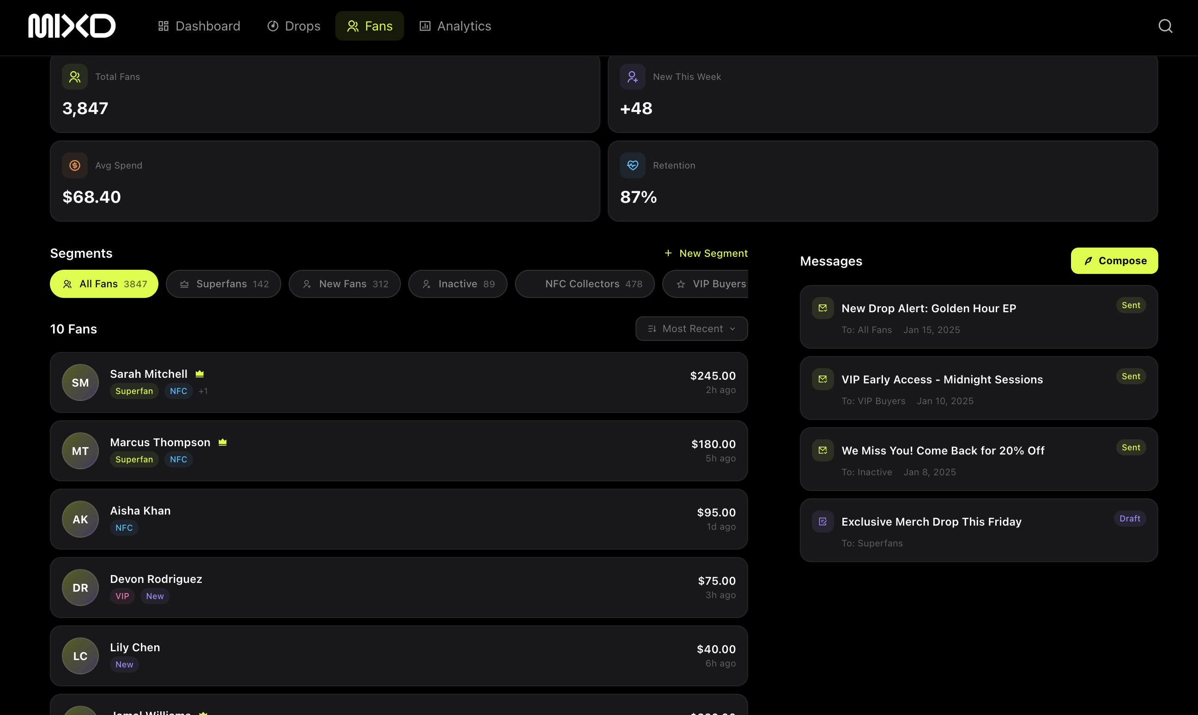Open We Miss You! Come Back message

pos(979,459)
